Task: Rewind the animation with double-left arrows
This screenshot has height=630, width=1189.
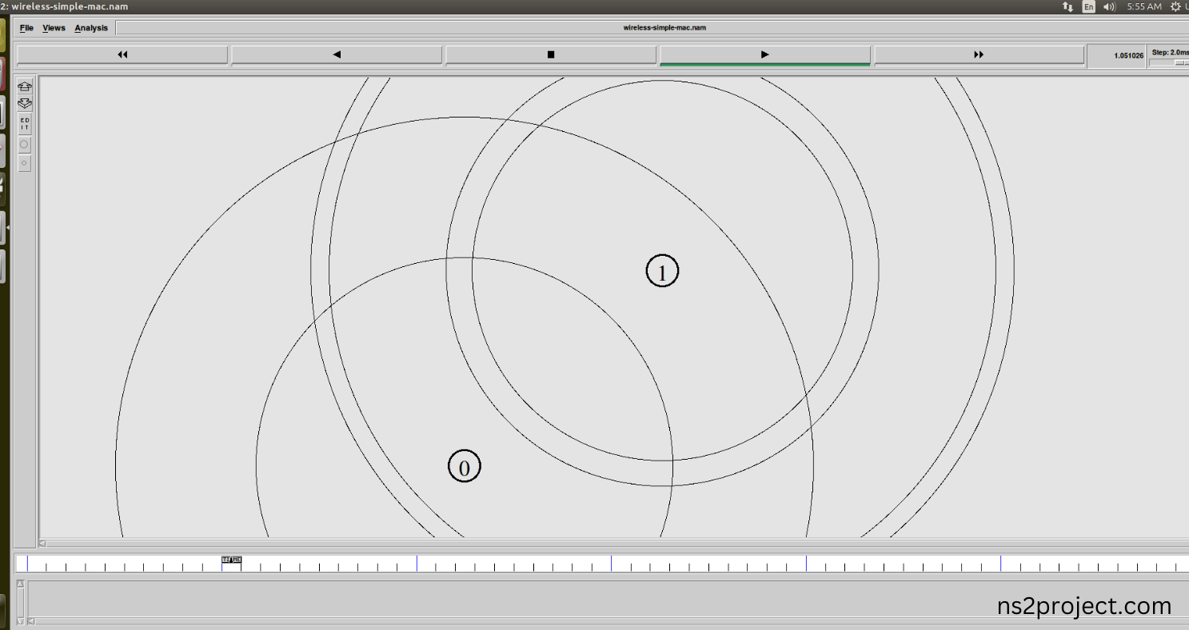Action: point(122,55)
